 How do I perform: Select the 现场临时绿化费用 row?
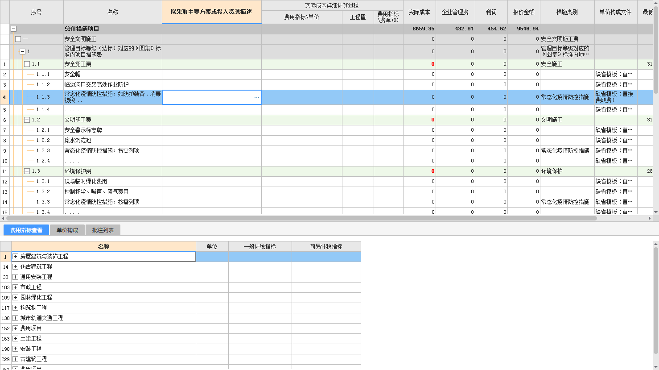click(x=113, y=182)
